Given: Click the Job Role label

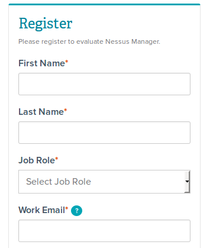Looking at the screenshot, I should 37,160.
